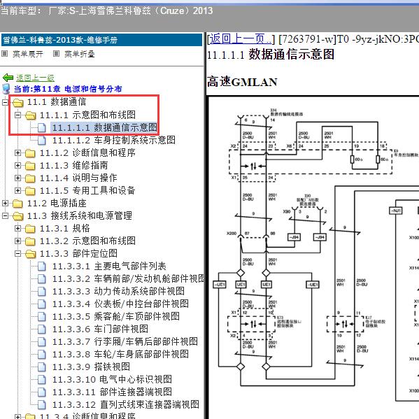This screenshot has width=419, height=419.
Task: Expand the 11.1.5 专用工具和设备 folder
Action: point(17,190)
